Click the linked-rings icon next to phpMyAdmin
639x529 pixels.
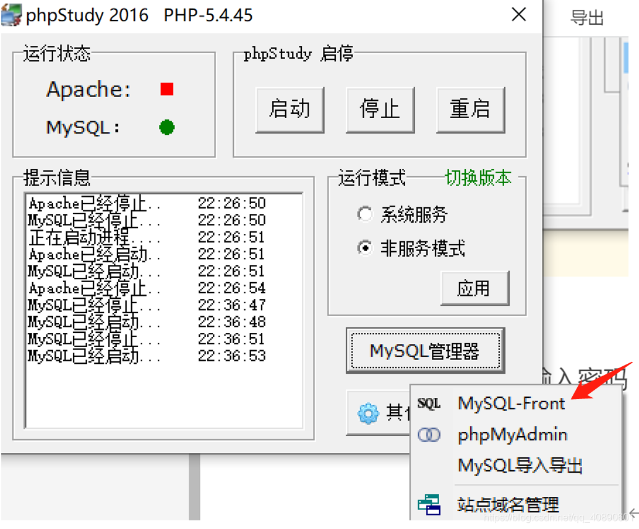(x=429, y=434)
